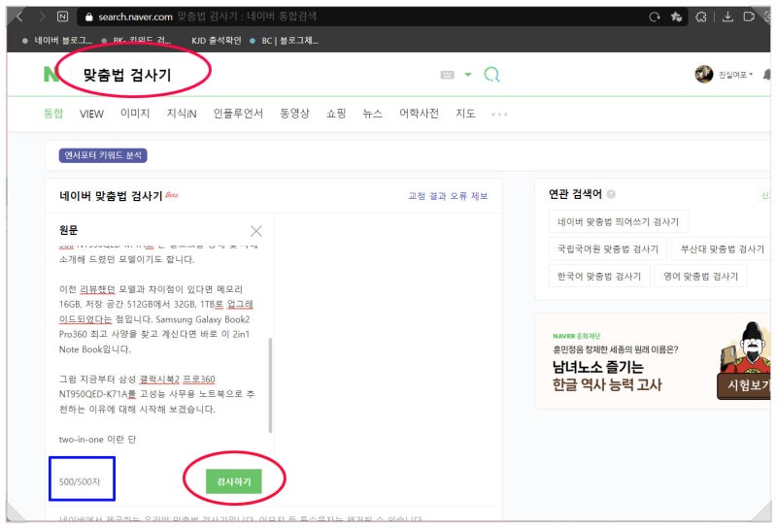Open related search 한국어 맞춤법 검사기

pos(599,277)
